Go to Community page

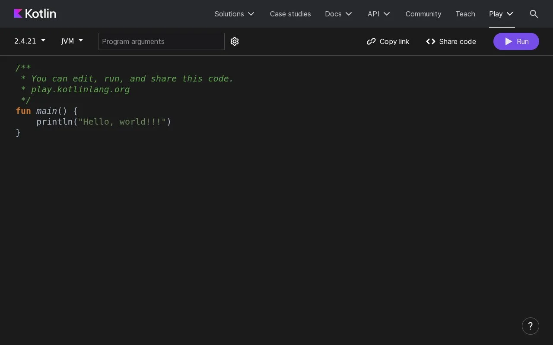(423, 14)
